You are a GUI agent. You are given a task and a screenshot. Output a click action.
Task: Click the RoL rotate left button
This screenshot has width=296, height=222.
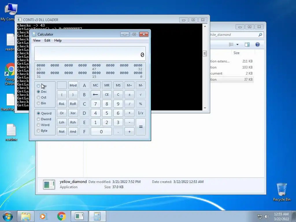coord(62,104)
